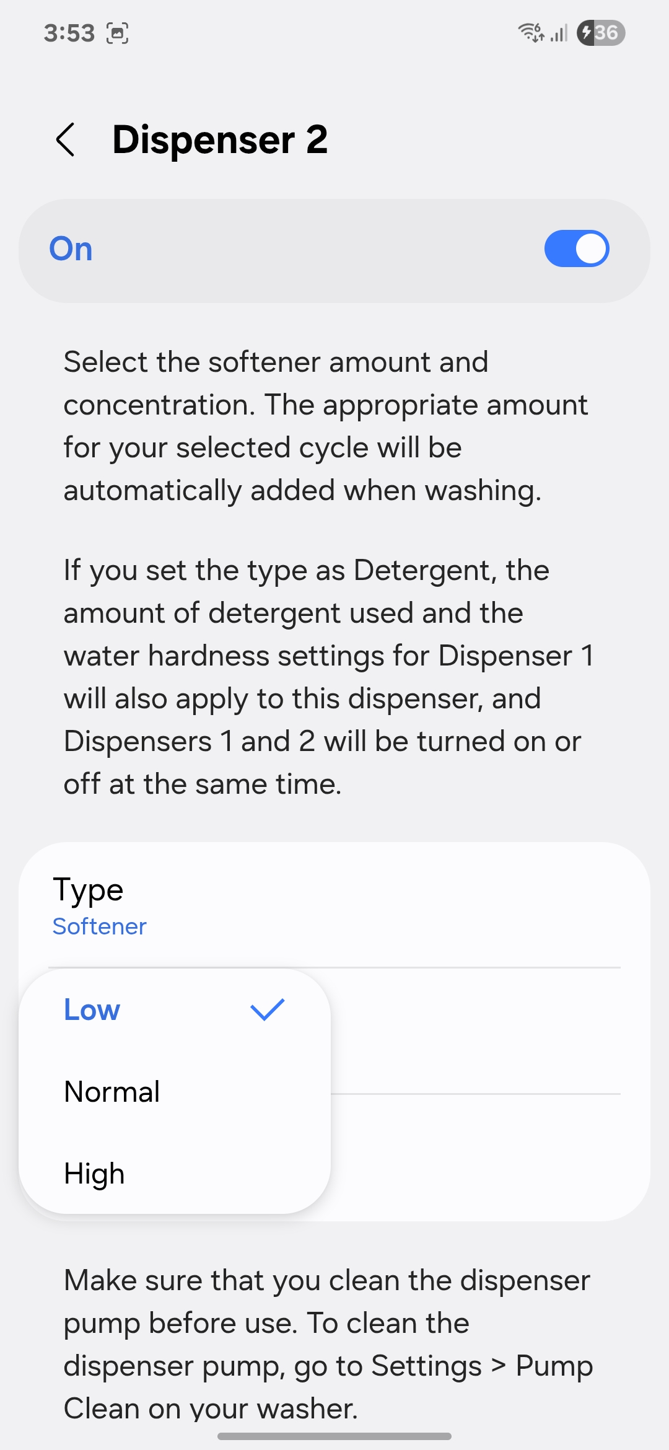
Task: Select Low in the dropdown list
Action: 92,1009
